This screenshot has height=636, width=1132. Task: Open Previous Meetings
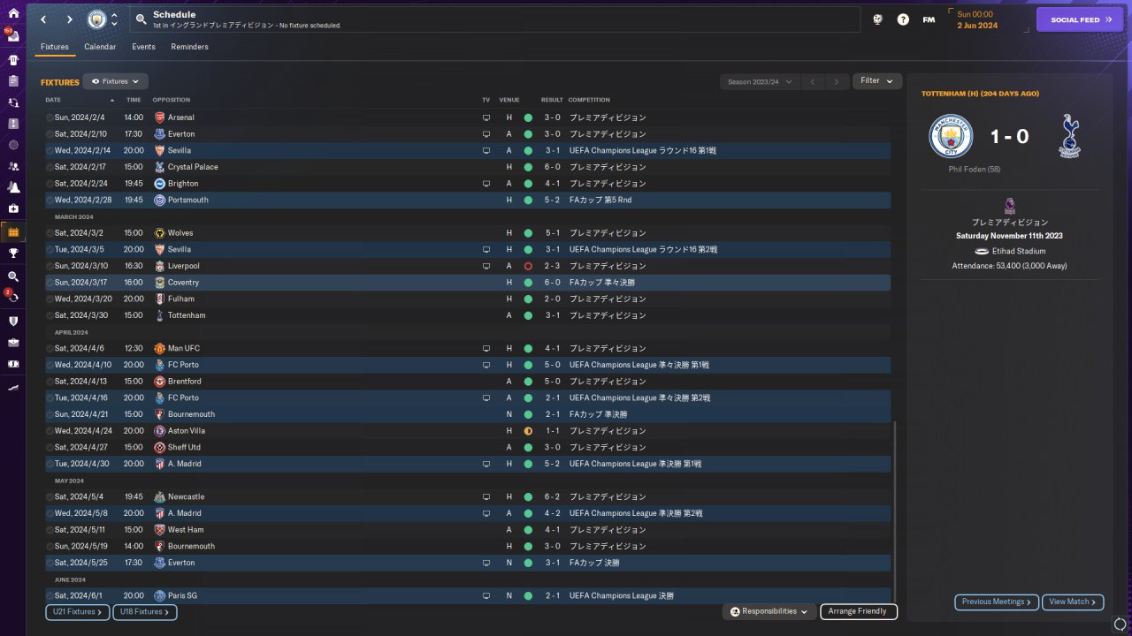997,602
